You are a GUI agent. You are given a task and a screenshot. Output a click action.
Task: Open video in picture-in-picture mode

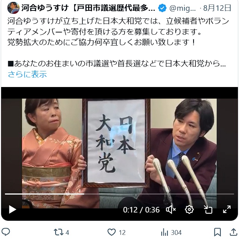click(208, 210)
